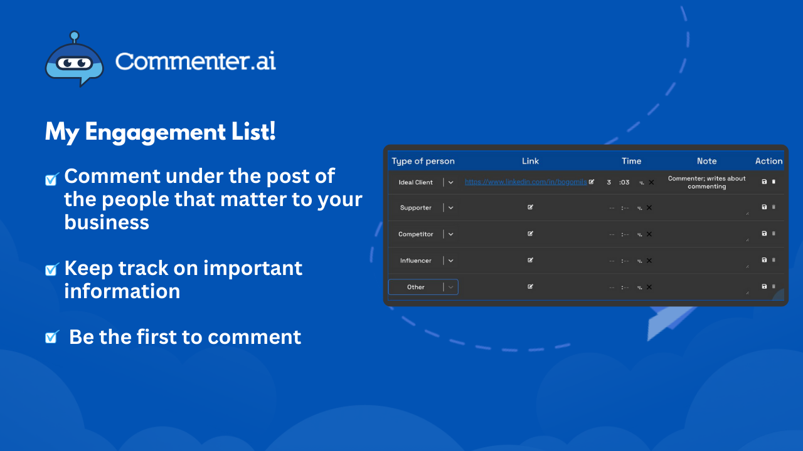This screenshot has width=803, height=451.
Task: Click the 'Action' column header
Action: tap(769, 161)
